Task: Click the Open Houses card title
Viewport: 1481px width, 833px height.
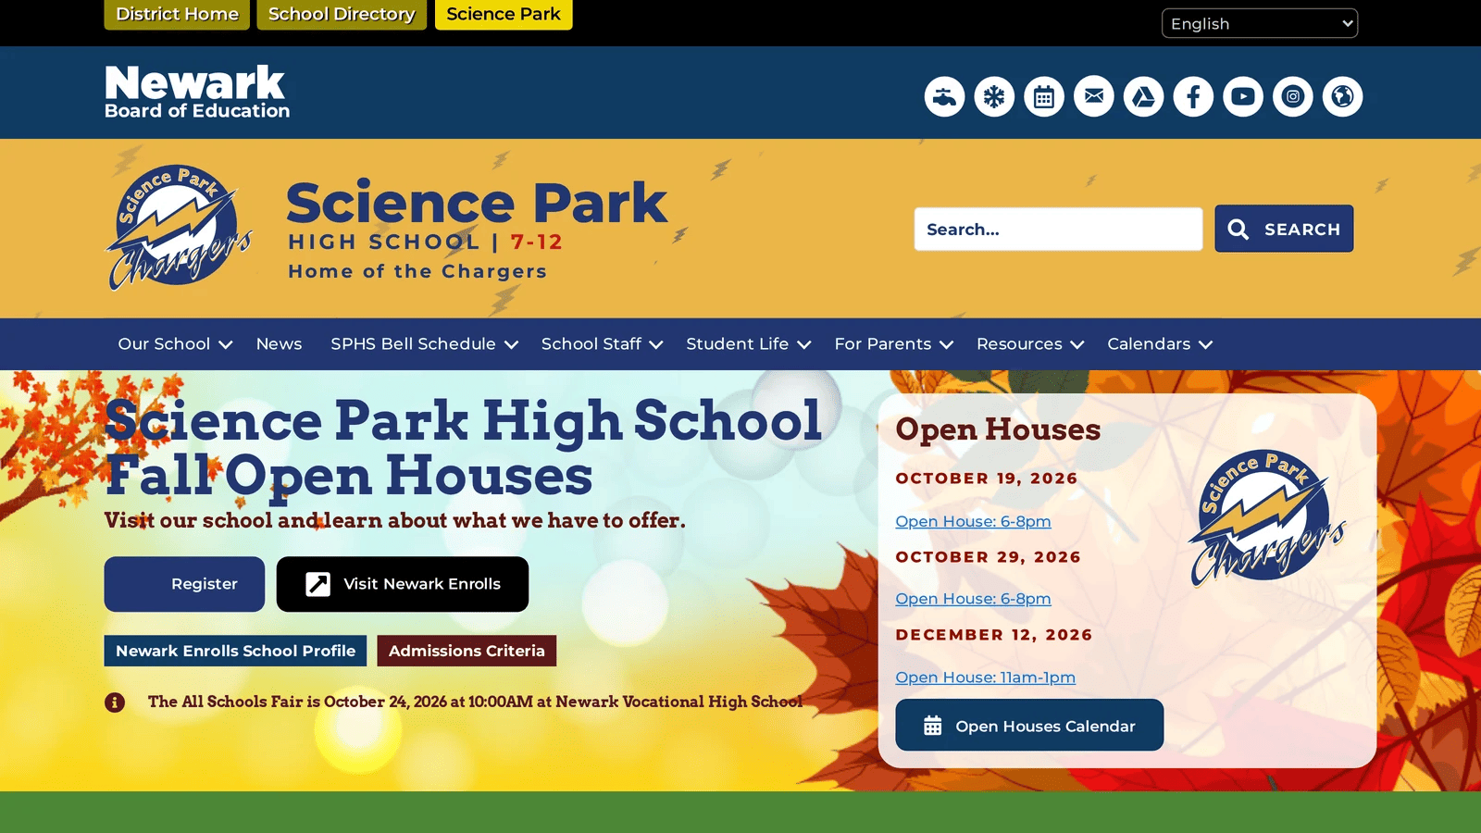Action: (x=998, y=429)
